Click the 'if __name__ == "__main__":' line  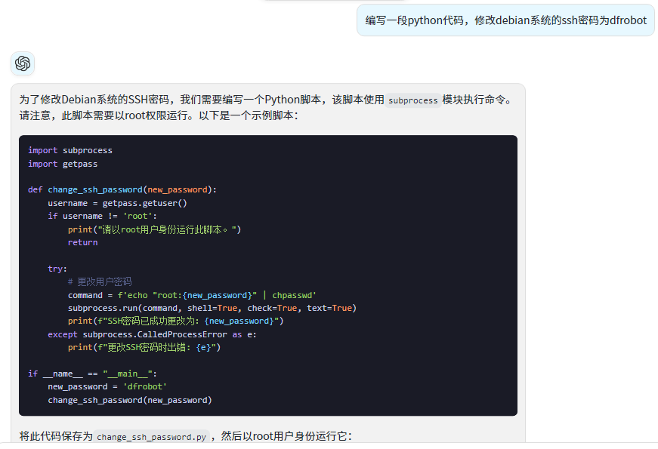point(92,374)
